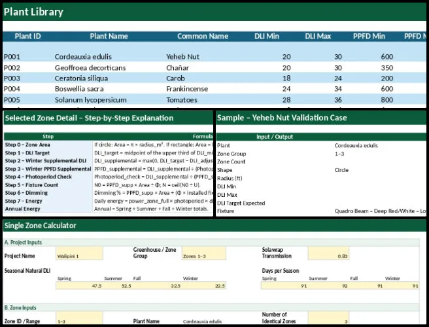The height and width of the screenshot is (327, 429).
Task: Select the PPFD Min column header
Action: point(369,37)
